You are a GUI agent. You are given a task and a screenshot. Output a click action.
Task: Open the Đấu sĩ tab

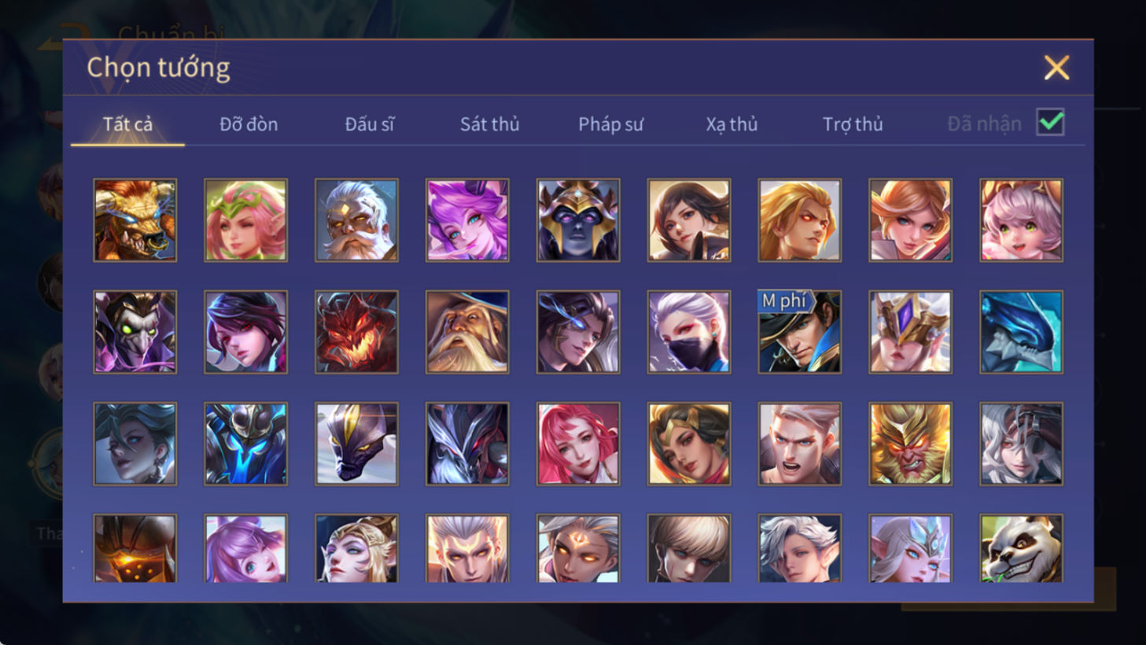pyautogui.click(x=369, y=124)
